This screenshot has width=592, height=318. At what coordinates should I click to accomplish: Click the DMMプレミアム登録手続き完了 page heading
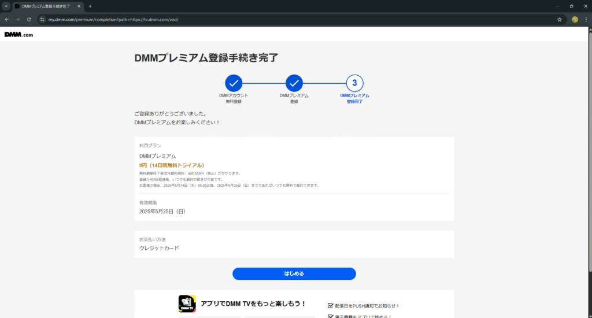click(x=206, y=58)
